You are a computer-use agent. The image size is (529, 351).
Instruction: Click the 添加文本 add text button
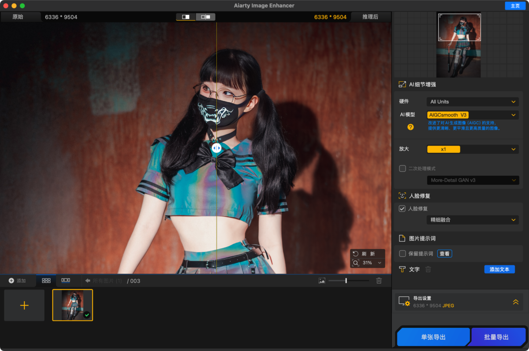499,269
